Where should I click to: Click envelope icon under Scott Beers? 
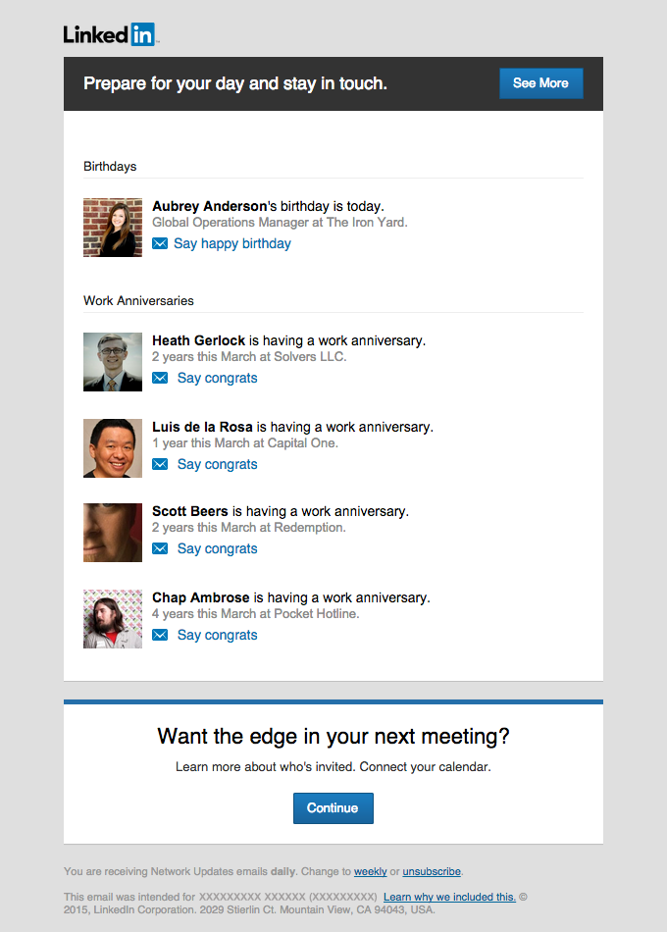160,549
